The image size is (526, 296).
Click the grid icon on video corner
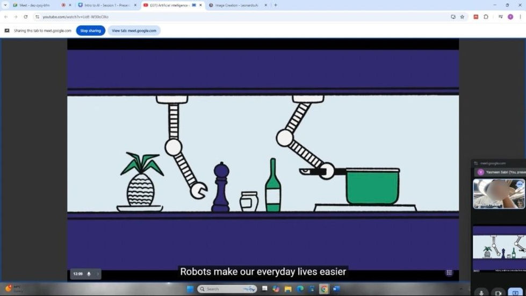[x=449, y=272]
